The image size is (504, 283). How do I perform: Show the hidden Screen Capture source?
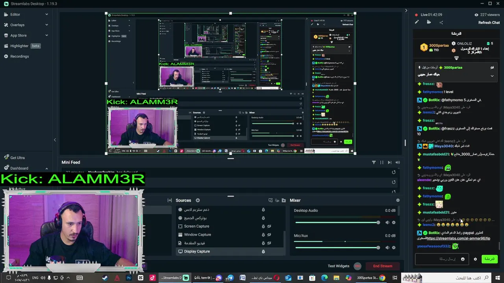[x=269, y=226]
